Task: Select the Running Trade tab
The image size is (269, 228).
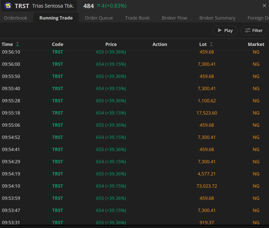Action: tap(56, 18)
